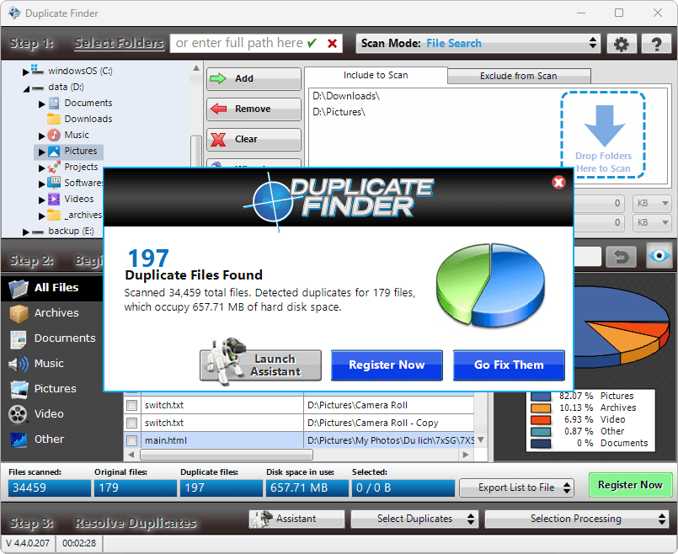Close the results popup with red X
678x554 pixels.
[558, 183]
